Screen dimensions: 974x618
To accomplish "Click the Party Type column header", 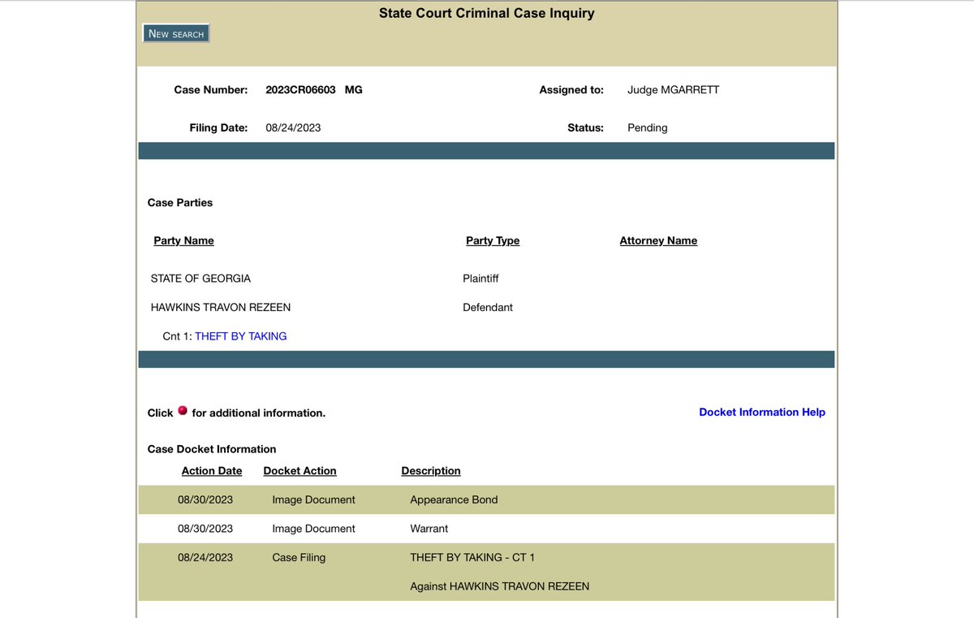I will (x=493, y=241).
